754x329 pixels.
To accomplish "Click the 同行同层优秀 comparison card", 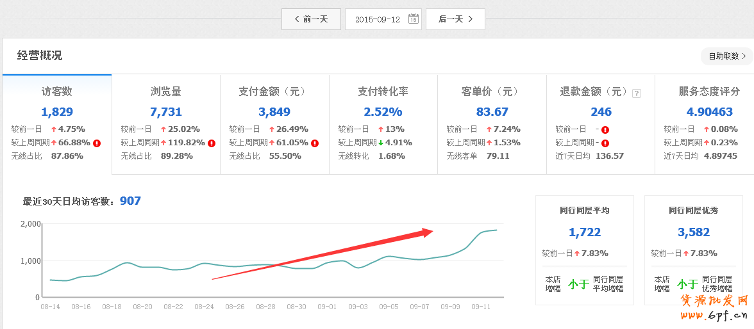I will 693,250.
